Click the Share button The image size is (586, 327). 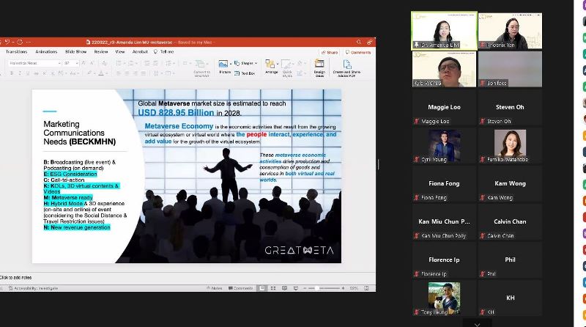[329, 52]
